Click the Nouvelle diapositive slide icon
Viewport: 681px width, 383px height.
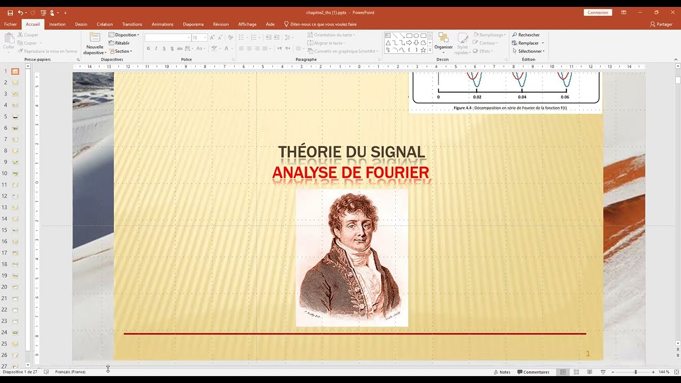(x=95, y=37)
